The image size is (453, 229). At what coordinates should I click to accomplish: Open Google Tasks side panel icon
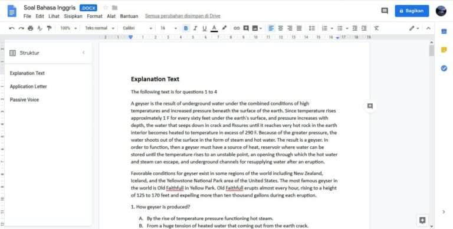[444, 68]
